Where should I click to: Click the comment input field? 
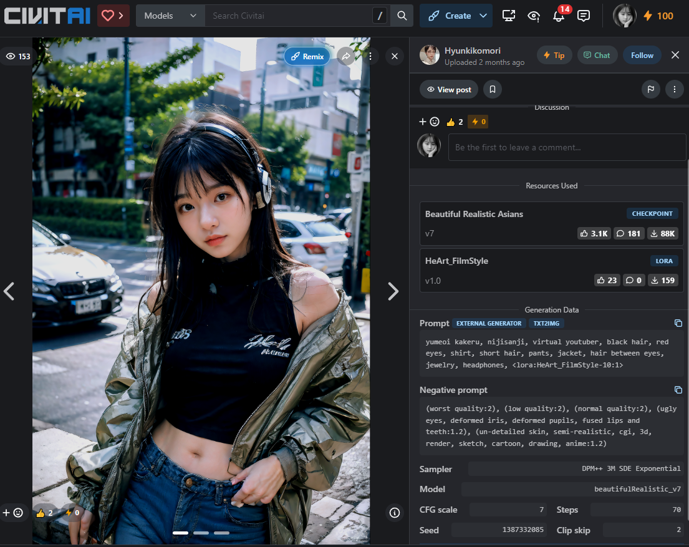tap(567, 147)
